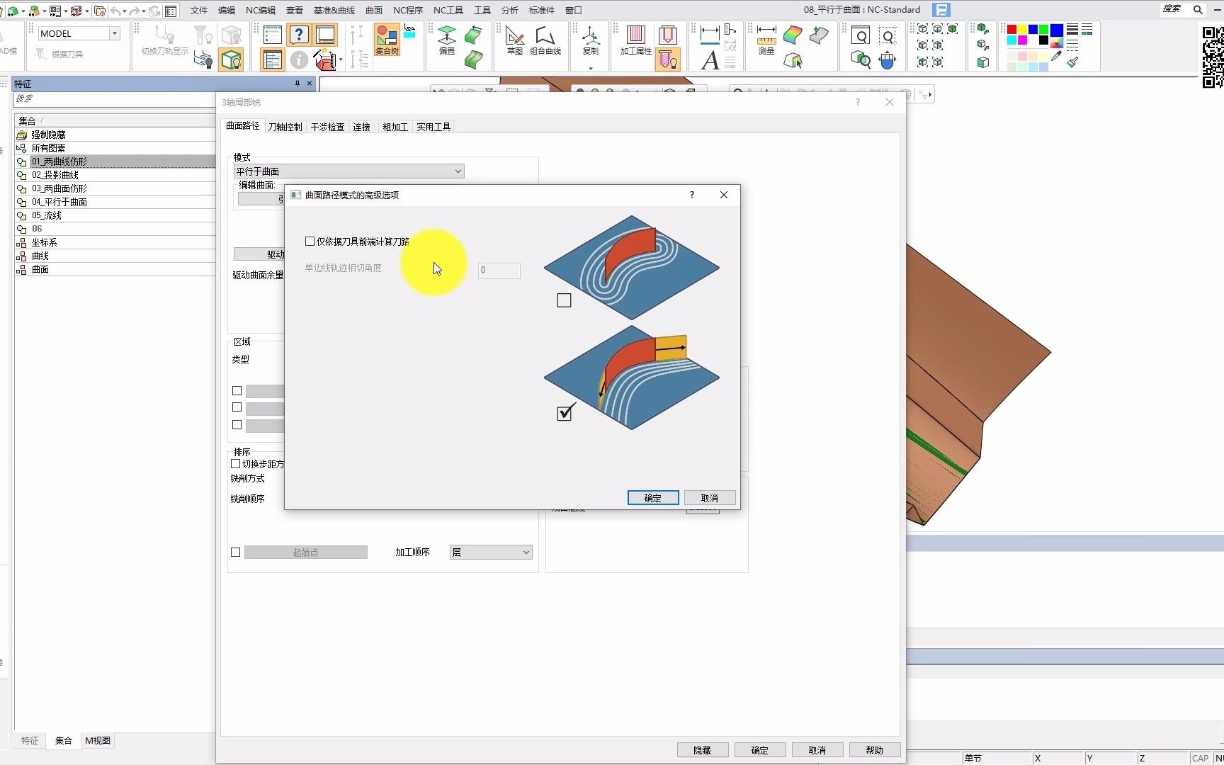Pick the red color swatch
Image resolution: width=1224 pixels, height=765 pixels.
point(1011,30)
